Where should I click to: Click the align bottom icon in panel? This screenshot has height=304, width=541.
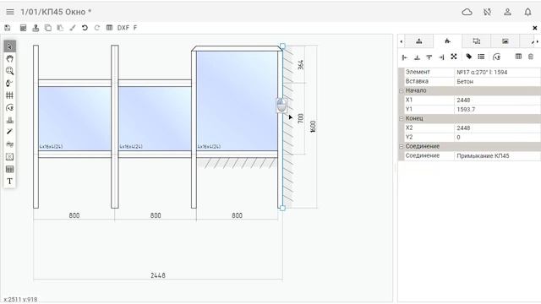[417, 57]
